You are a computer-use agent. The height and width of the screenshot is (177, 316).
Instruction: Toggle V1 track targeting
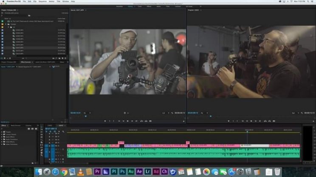(x=53, y=146)
